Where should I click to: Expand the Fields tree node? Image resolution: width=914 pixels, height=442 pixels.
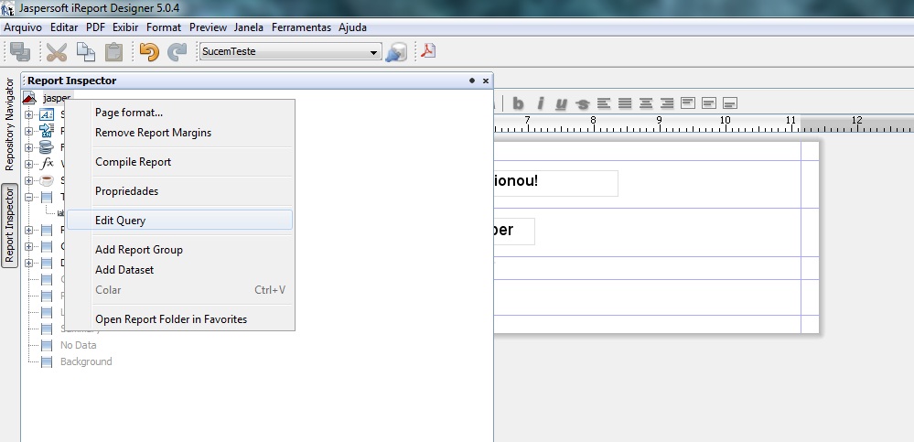(28, 147)
